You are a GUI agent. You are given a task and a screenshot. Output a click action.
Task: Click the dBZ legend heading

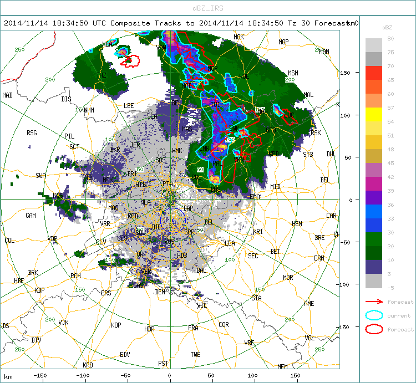point(387,27)
